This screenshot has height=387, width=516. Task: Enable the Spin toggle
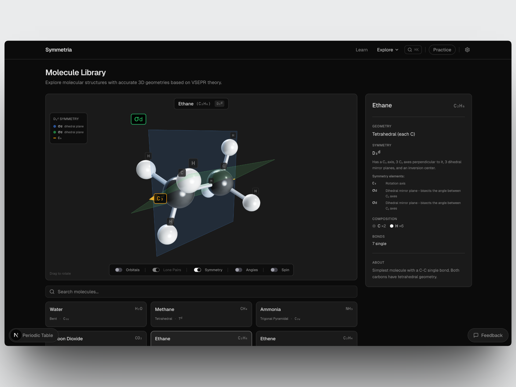[x=274, y=270]
